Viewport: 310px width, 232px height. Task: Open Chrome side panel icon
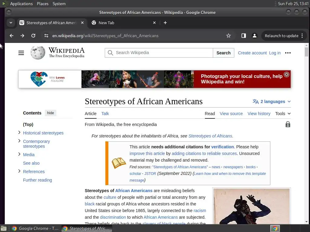244,36
